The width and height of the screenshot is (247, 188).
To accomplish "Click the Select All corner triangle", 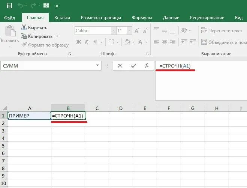I will click(4, 108).
